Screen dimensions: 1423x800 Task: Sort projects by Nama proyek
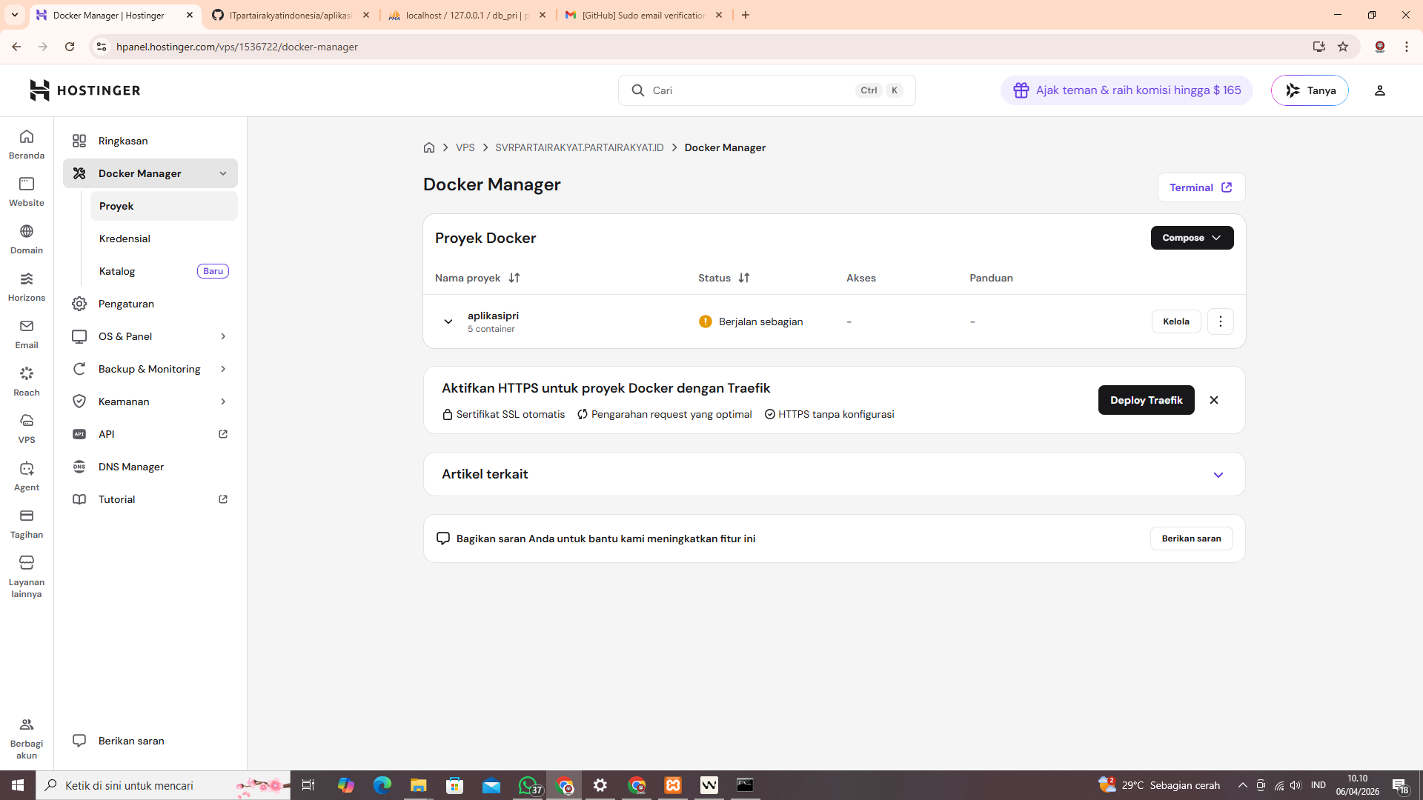point(514,278)
